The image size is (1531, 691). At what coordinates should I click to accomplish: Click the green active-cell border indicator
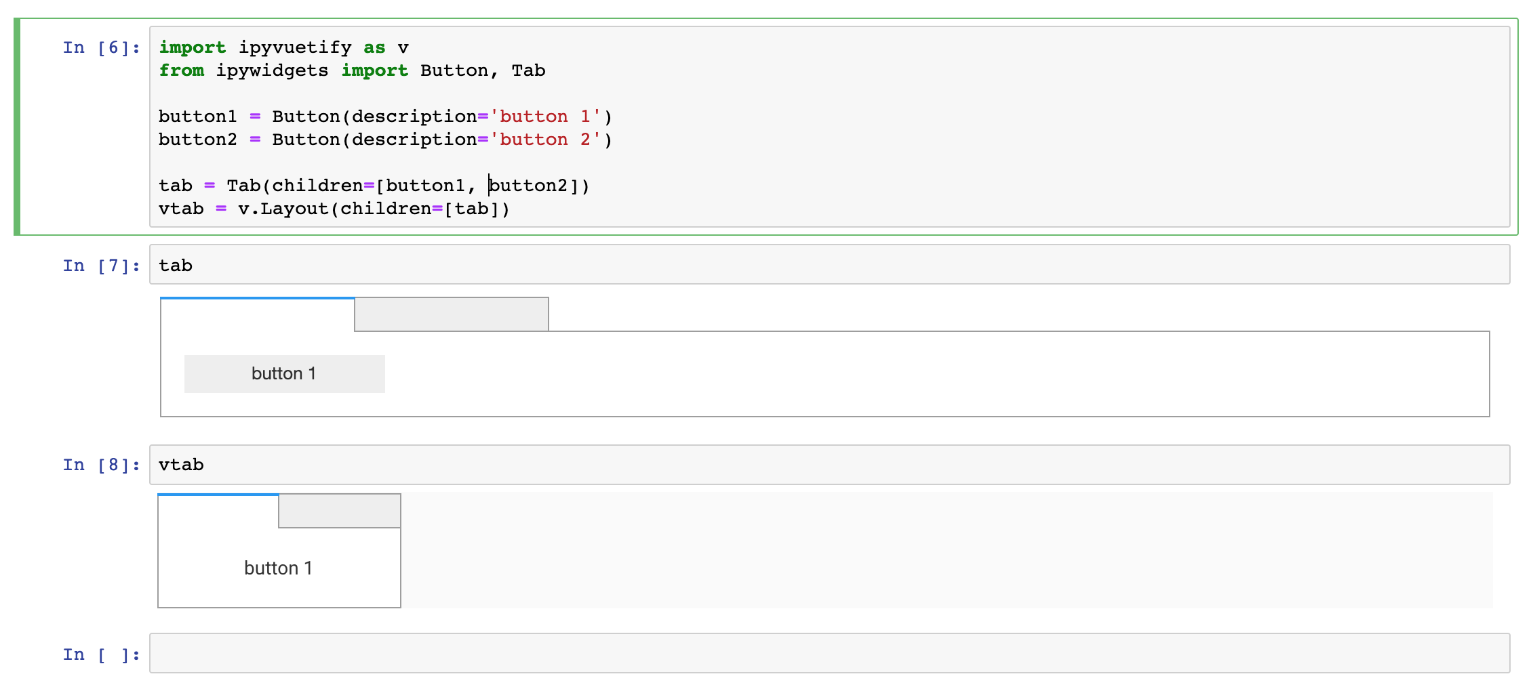15,129
